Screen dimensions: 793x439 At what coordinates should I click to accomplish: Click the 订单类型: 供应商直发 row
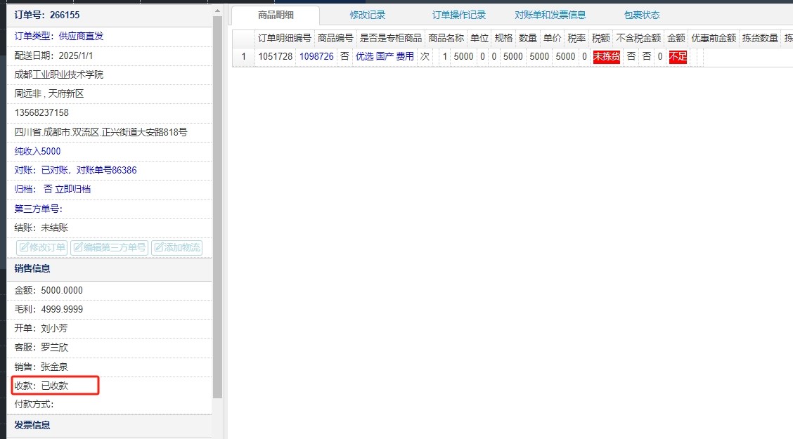coord(109,37)
